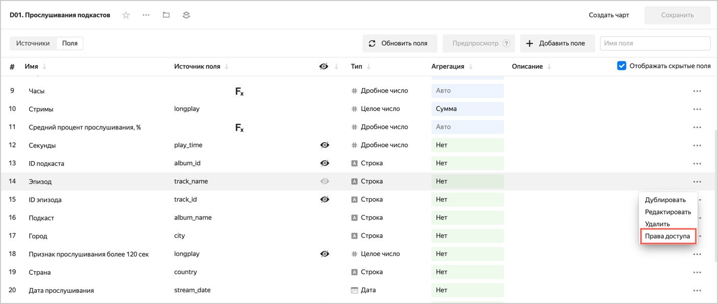The height and width of the screenshot is (304, 718).
Task: Click the Fx icon for Средний процент прослушивания
Action: tap(239, 128)
